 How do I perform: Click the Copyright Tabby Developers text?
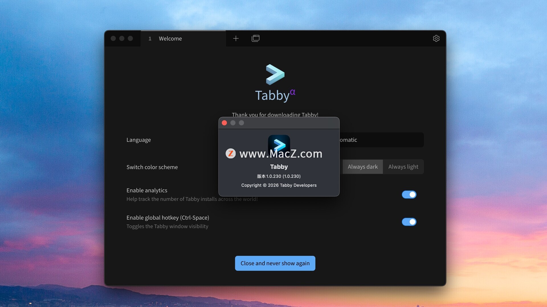coord(279,185)
